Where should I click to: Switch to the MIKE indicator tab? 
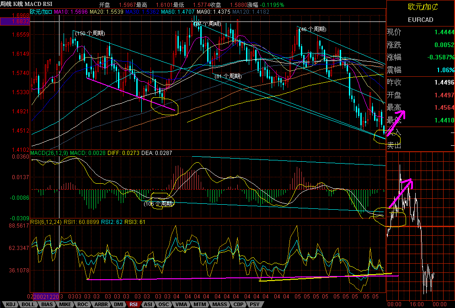coord(64,304)
